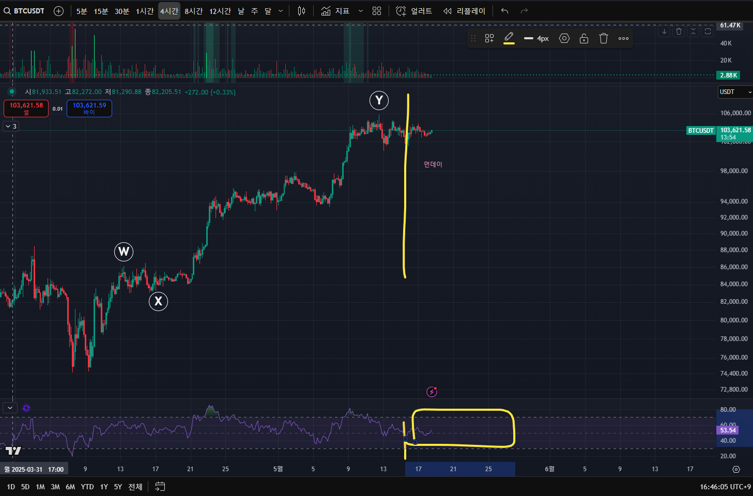Image resolution: width=753 pixels, height=496 pixels.
Task: Set range to 5D
Action: tap(25, 487)
